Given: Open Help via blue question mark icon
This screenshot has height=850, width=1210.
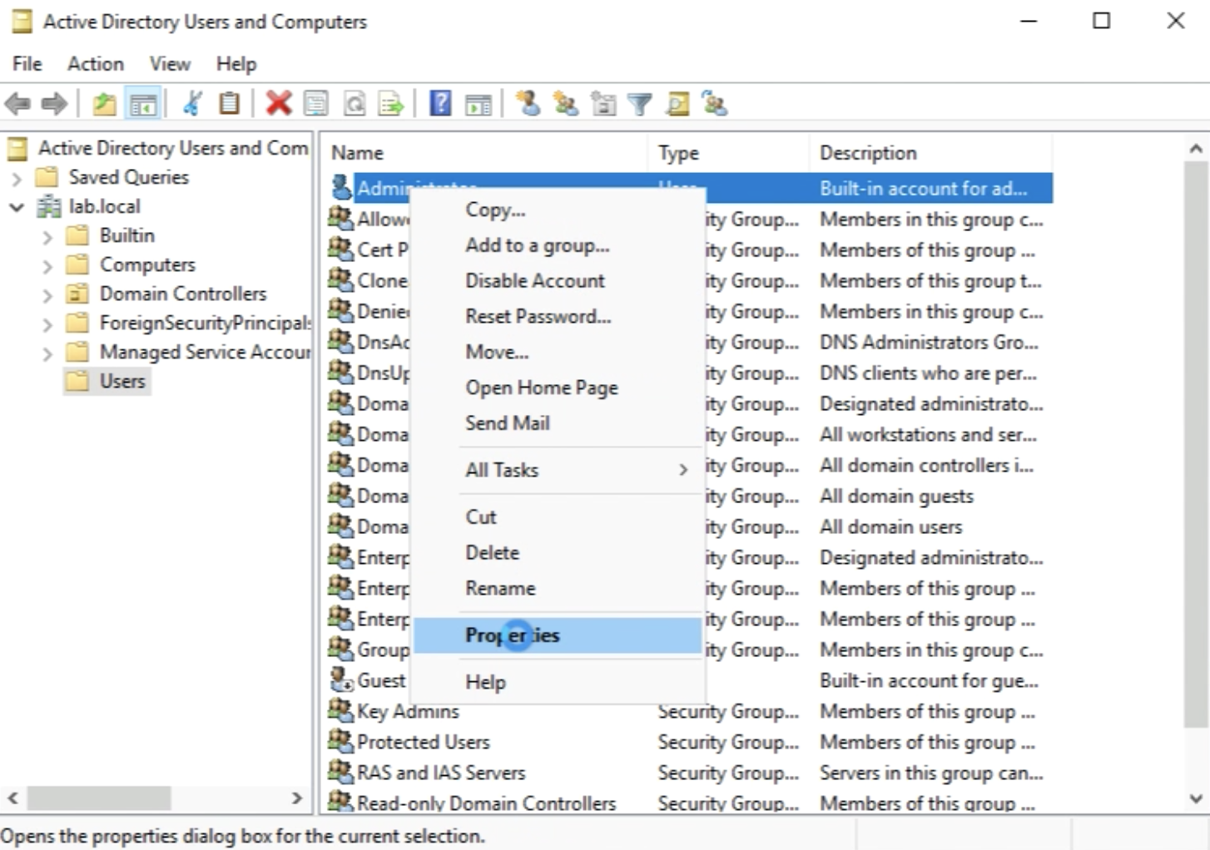Looking at the screenshot, I should pos(440,104).
